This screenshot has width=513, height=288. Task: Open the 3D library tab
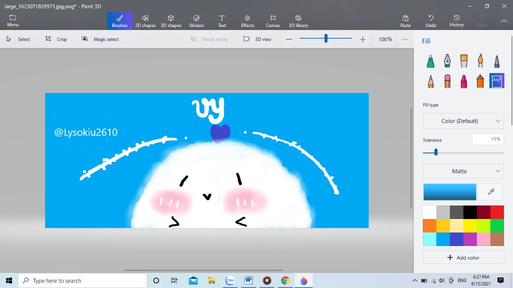[x=299, y=21]
